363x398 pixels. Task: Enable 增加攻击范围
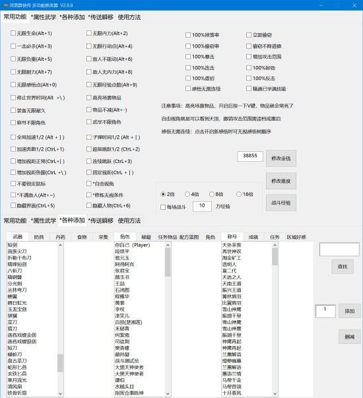pyautogui.click(x=249, y=57)
